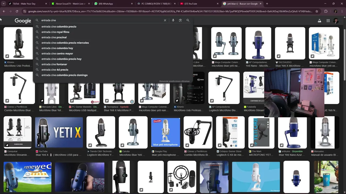This screenshot has height=194, width=346.
Task: Open the Google apps grid
Action: tap(328, 21)
